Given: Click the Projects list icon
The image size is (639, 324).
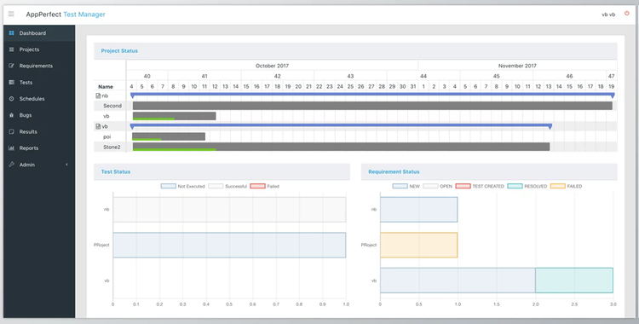Looking at the screenshot, I should point(11,49).
